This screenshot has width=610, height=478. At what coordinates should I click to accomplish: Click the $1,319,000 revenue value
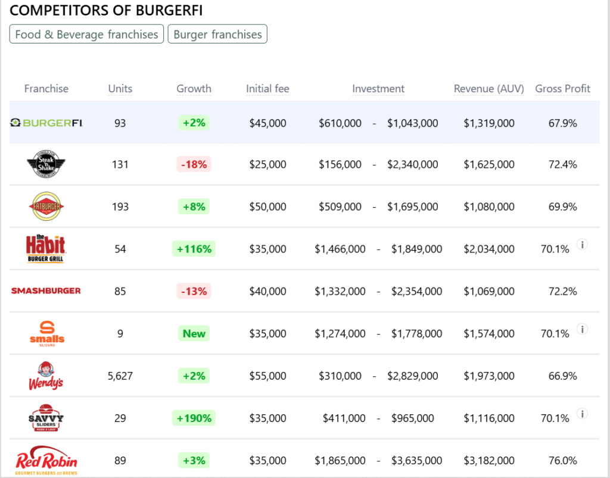pos(489,123)
